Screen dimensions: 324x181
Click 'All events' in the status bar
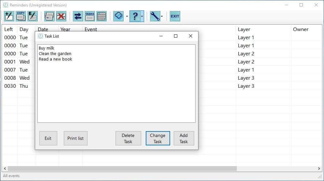[x=11, y=176]
